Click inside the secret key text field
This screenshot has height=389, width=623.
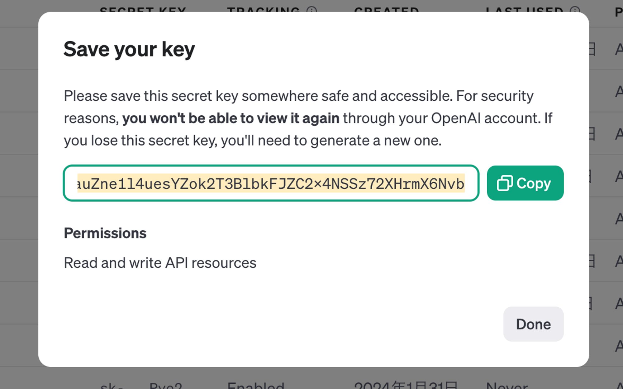click(270, 183)
